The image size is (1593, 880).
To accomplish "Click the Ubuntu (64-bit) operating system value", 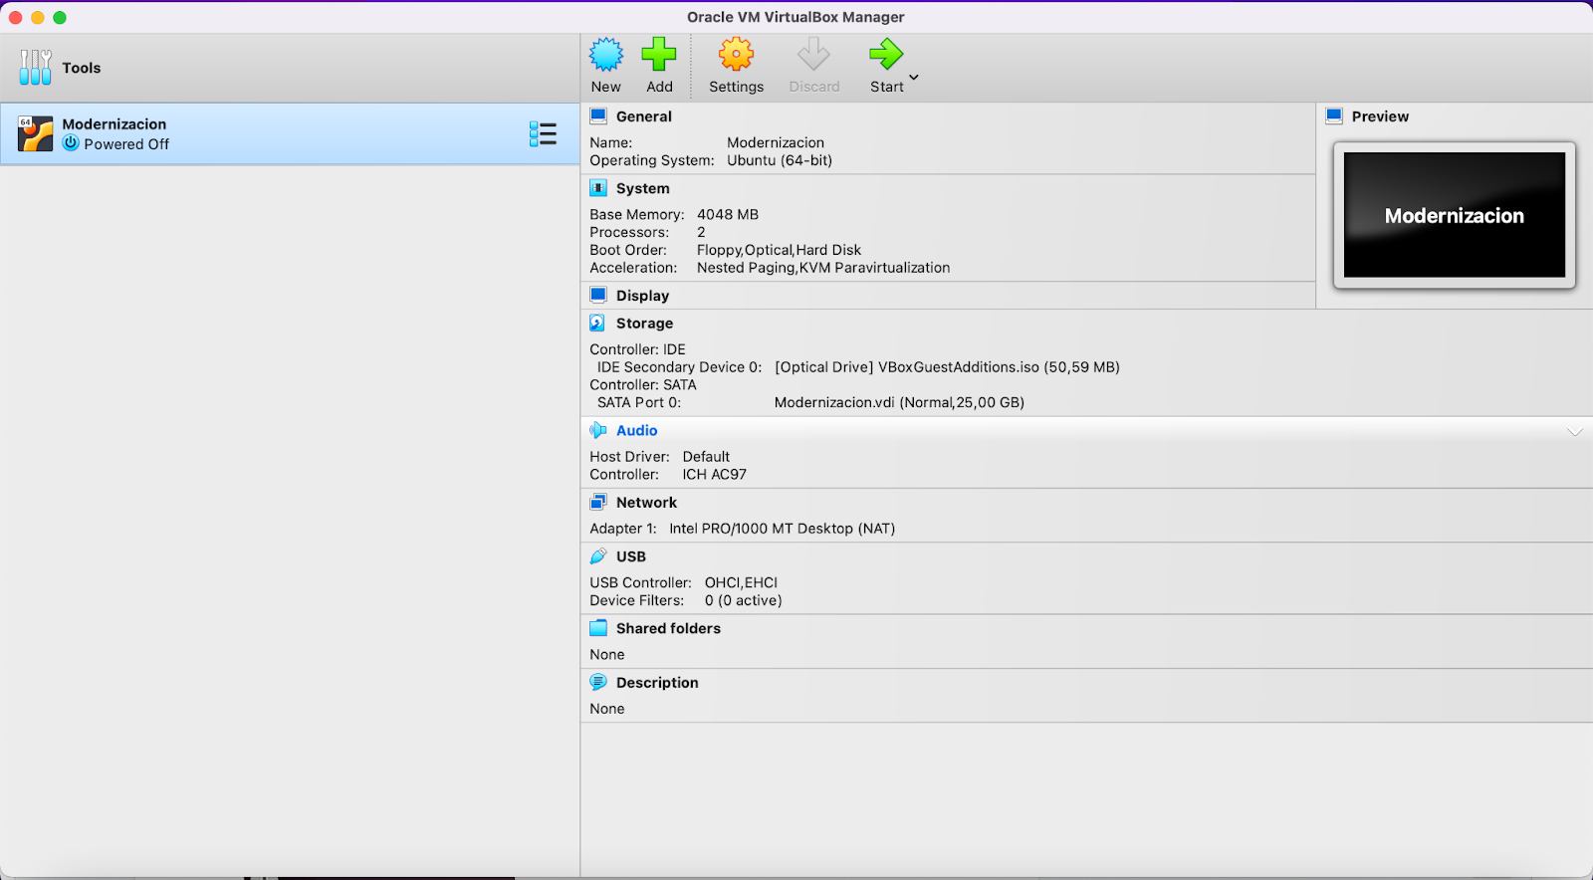I will (780, 160).
